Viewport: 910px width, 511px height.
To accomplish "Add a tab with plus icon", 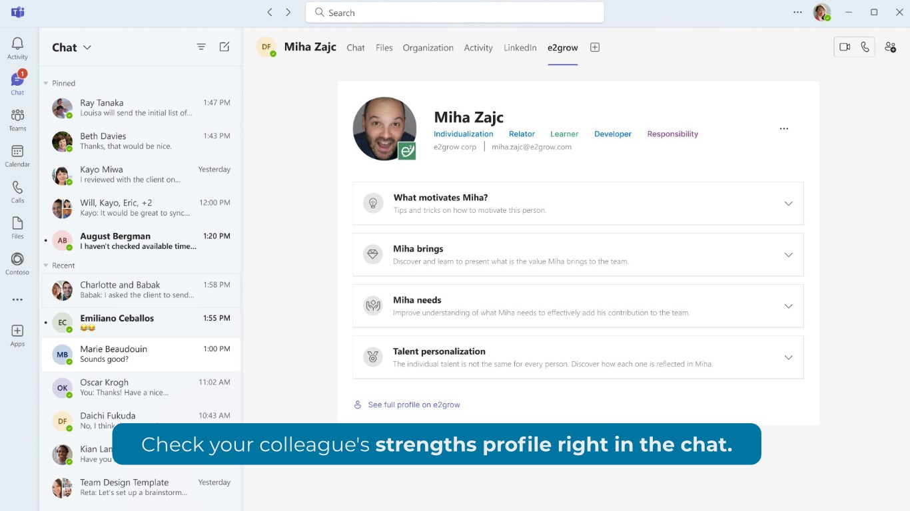I will (595, 47).
